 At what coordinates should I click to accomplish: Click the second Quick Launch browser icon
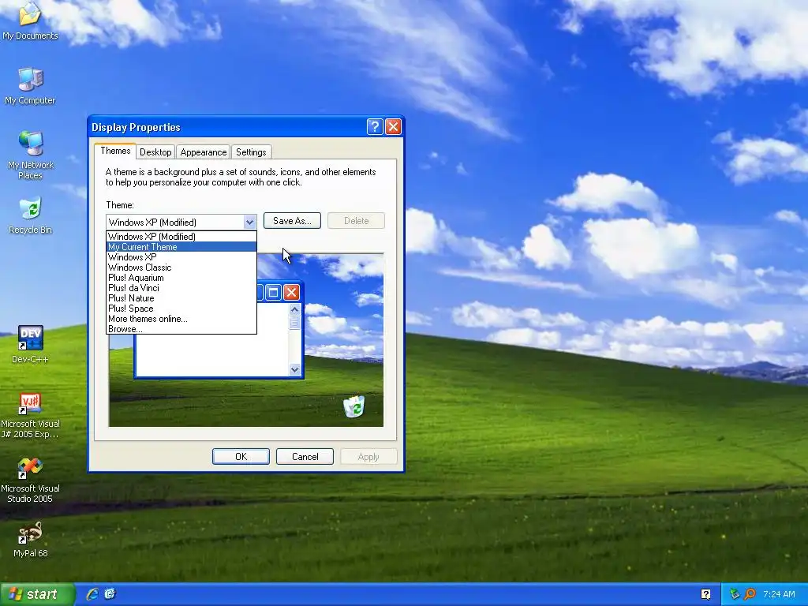click(110, 594)
